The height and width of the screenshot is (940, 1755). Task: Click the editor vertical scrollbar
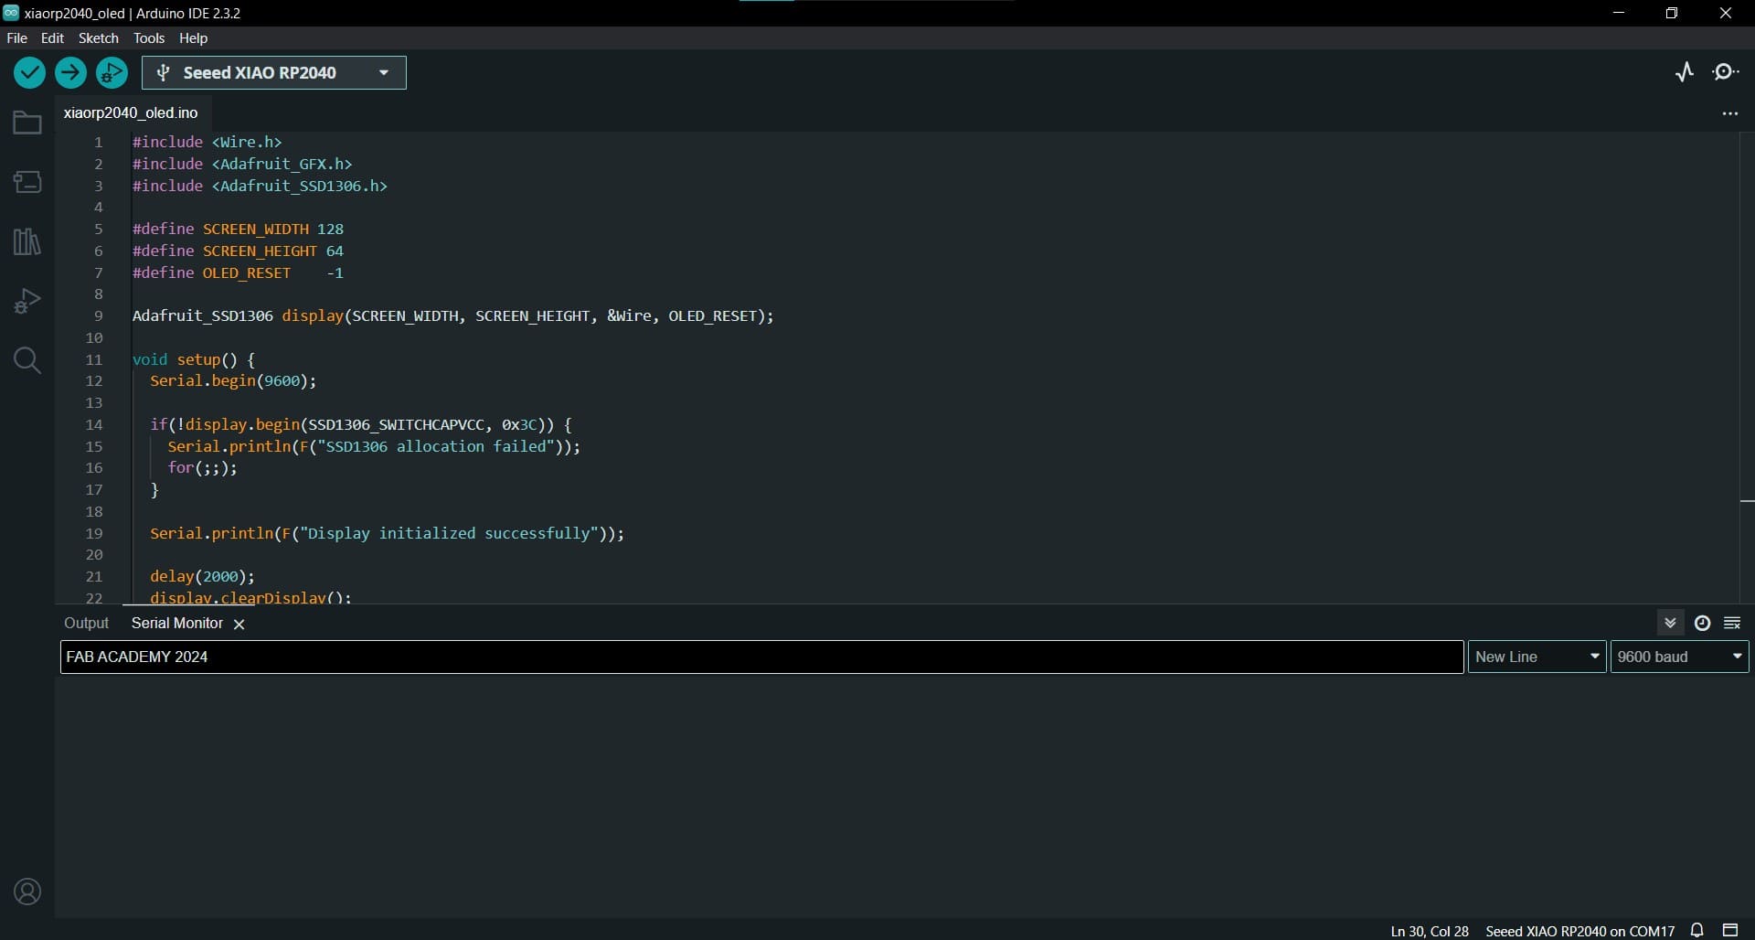click(x=1747, y=366)
